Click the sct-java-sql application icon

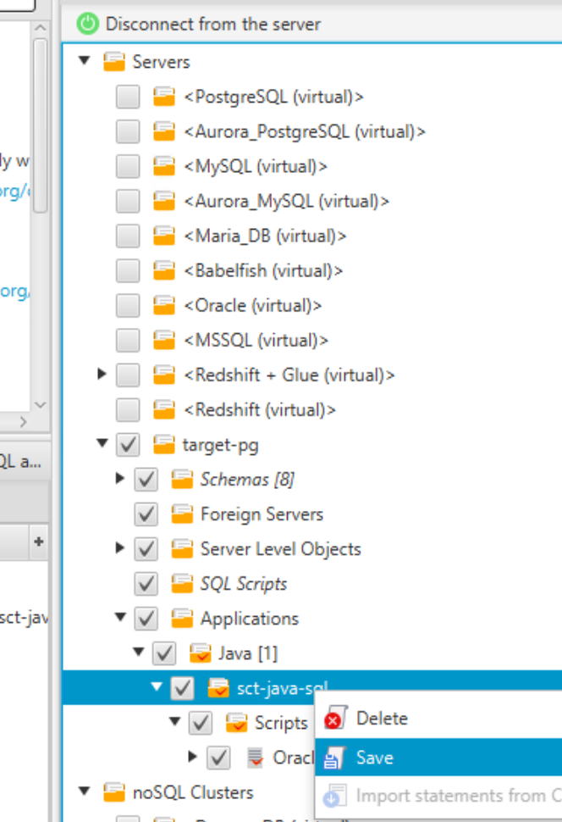pos(218,688)
